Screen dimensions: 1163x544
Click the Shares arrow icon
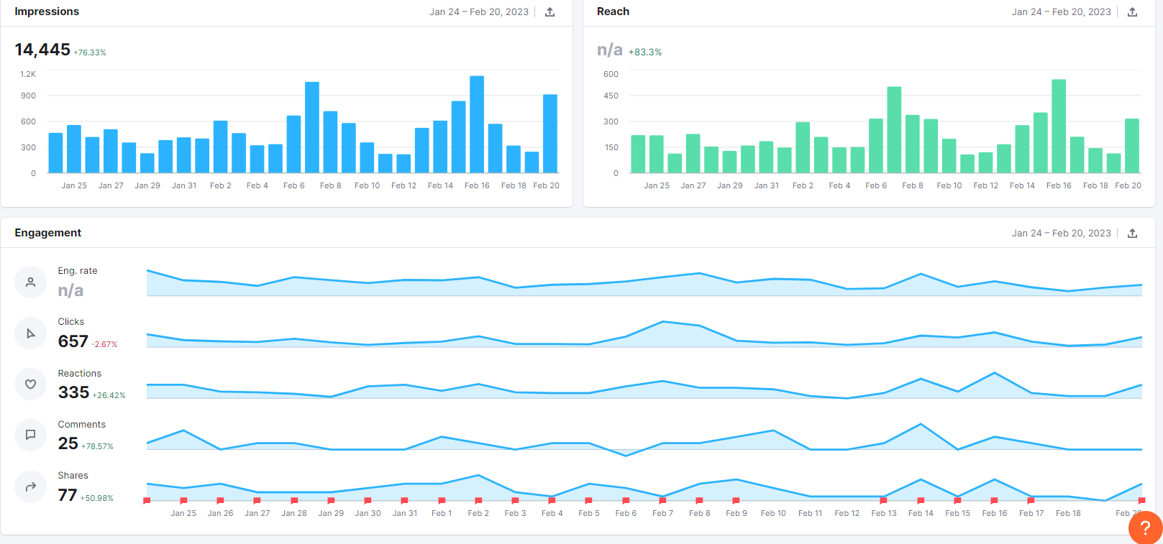pos(30,487)
